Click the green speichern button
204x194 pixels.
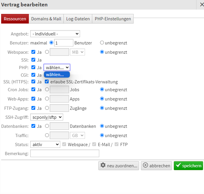pyautogui.click(x=188, y=166)
